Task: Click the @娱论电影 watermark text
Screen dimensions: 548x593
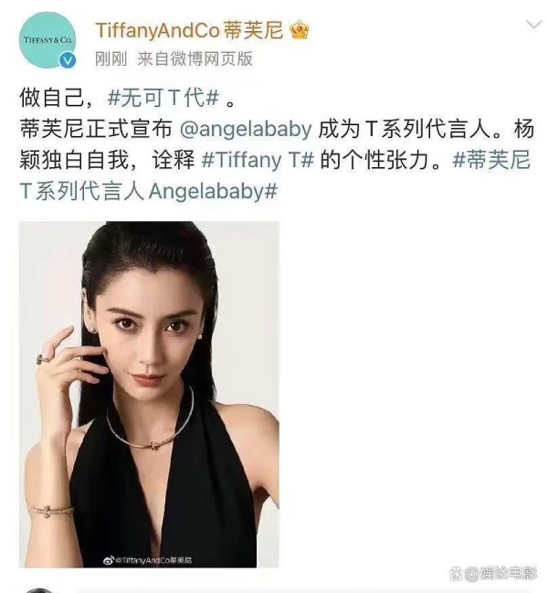Action: 501,574
